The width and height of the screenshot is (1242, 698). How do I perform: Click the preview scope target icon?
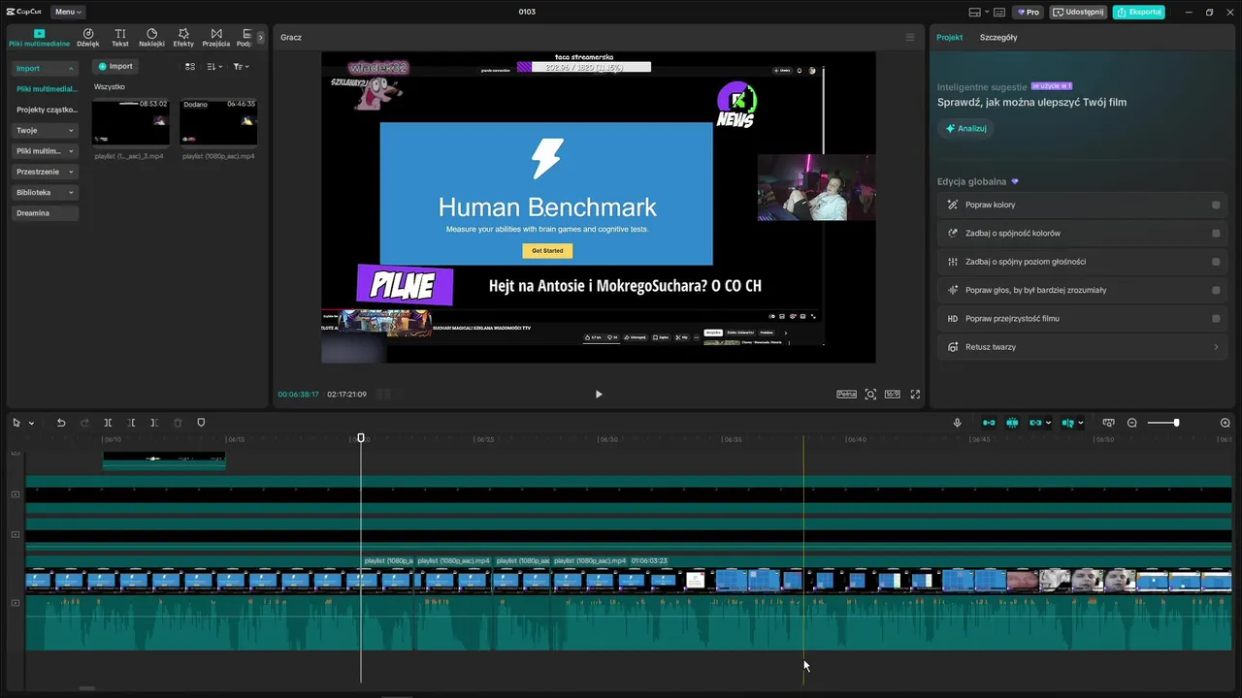click(870, 395)
